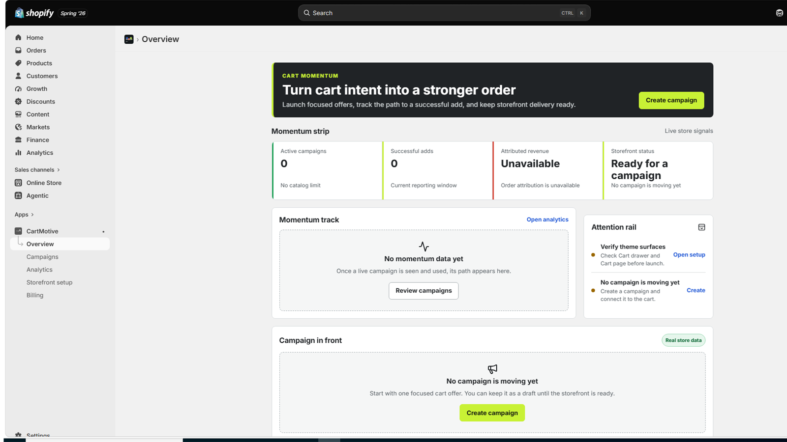Click Create campaign in Campaign in front card
787x442 pixels.
tap(492, 413)
